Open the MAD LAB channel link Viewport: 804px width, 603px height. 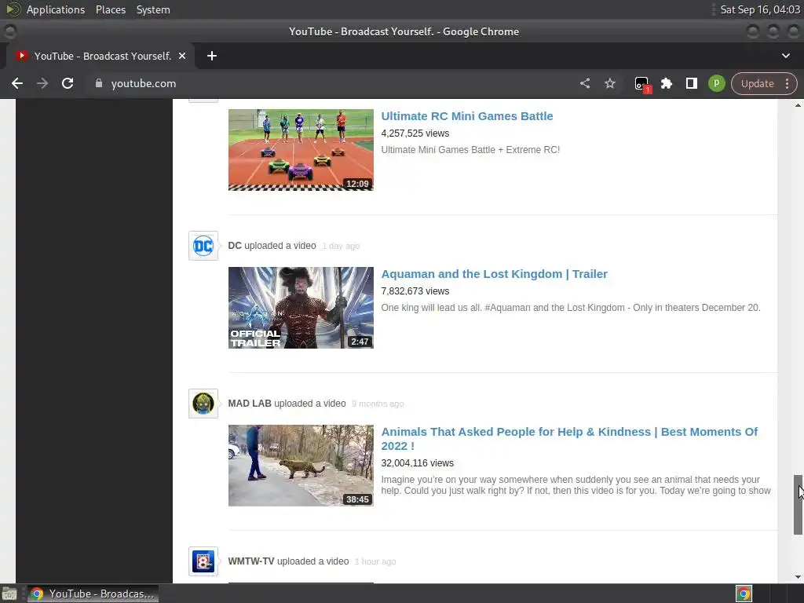(250, 404)
